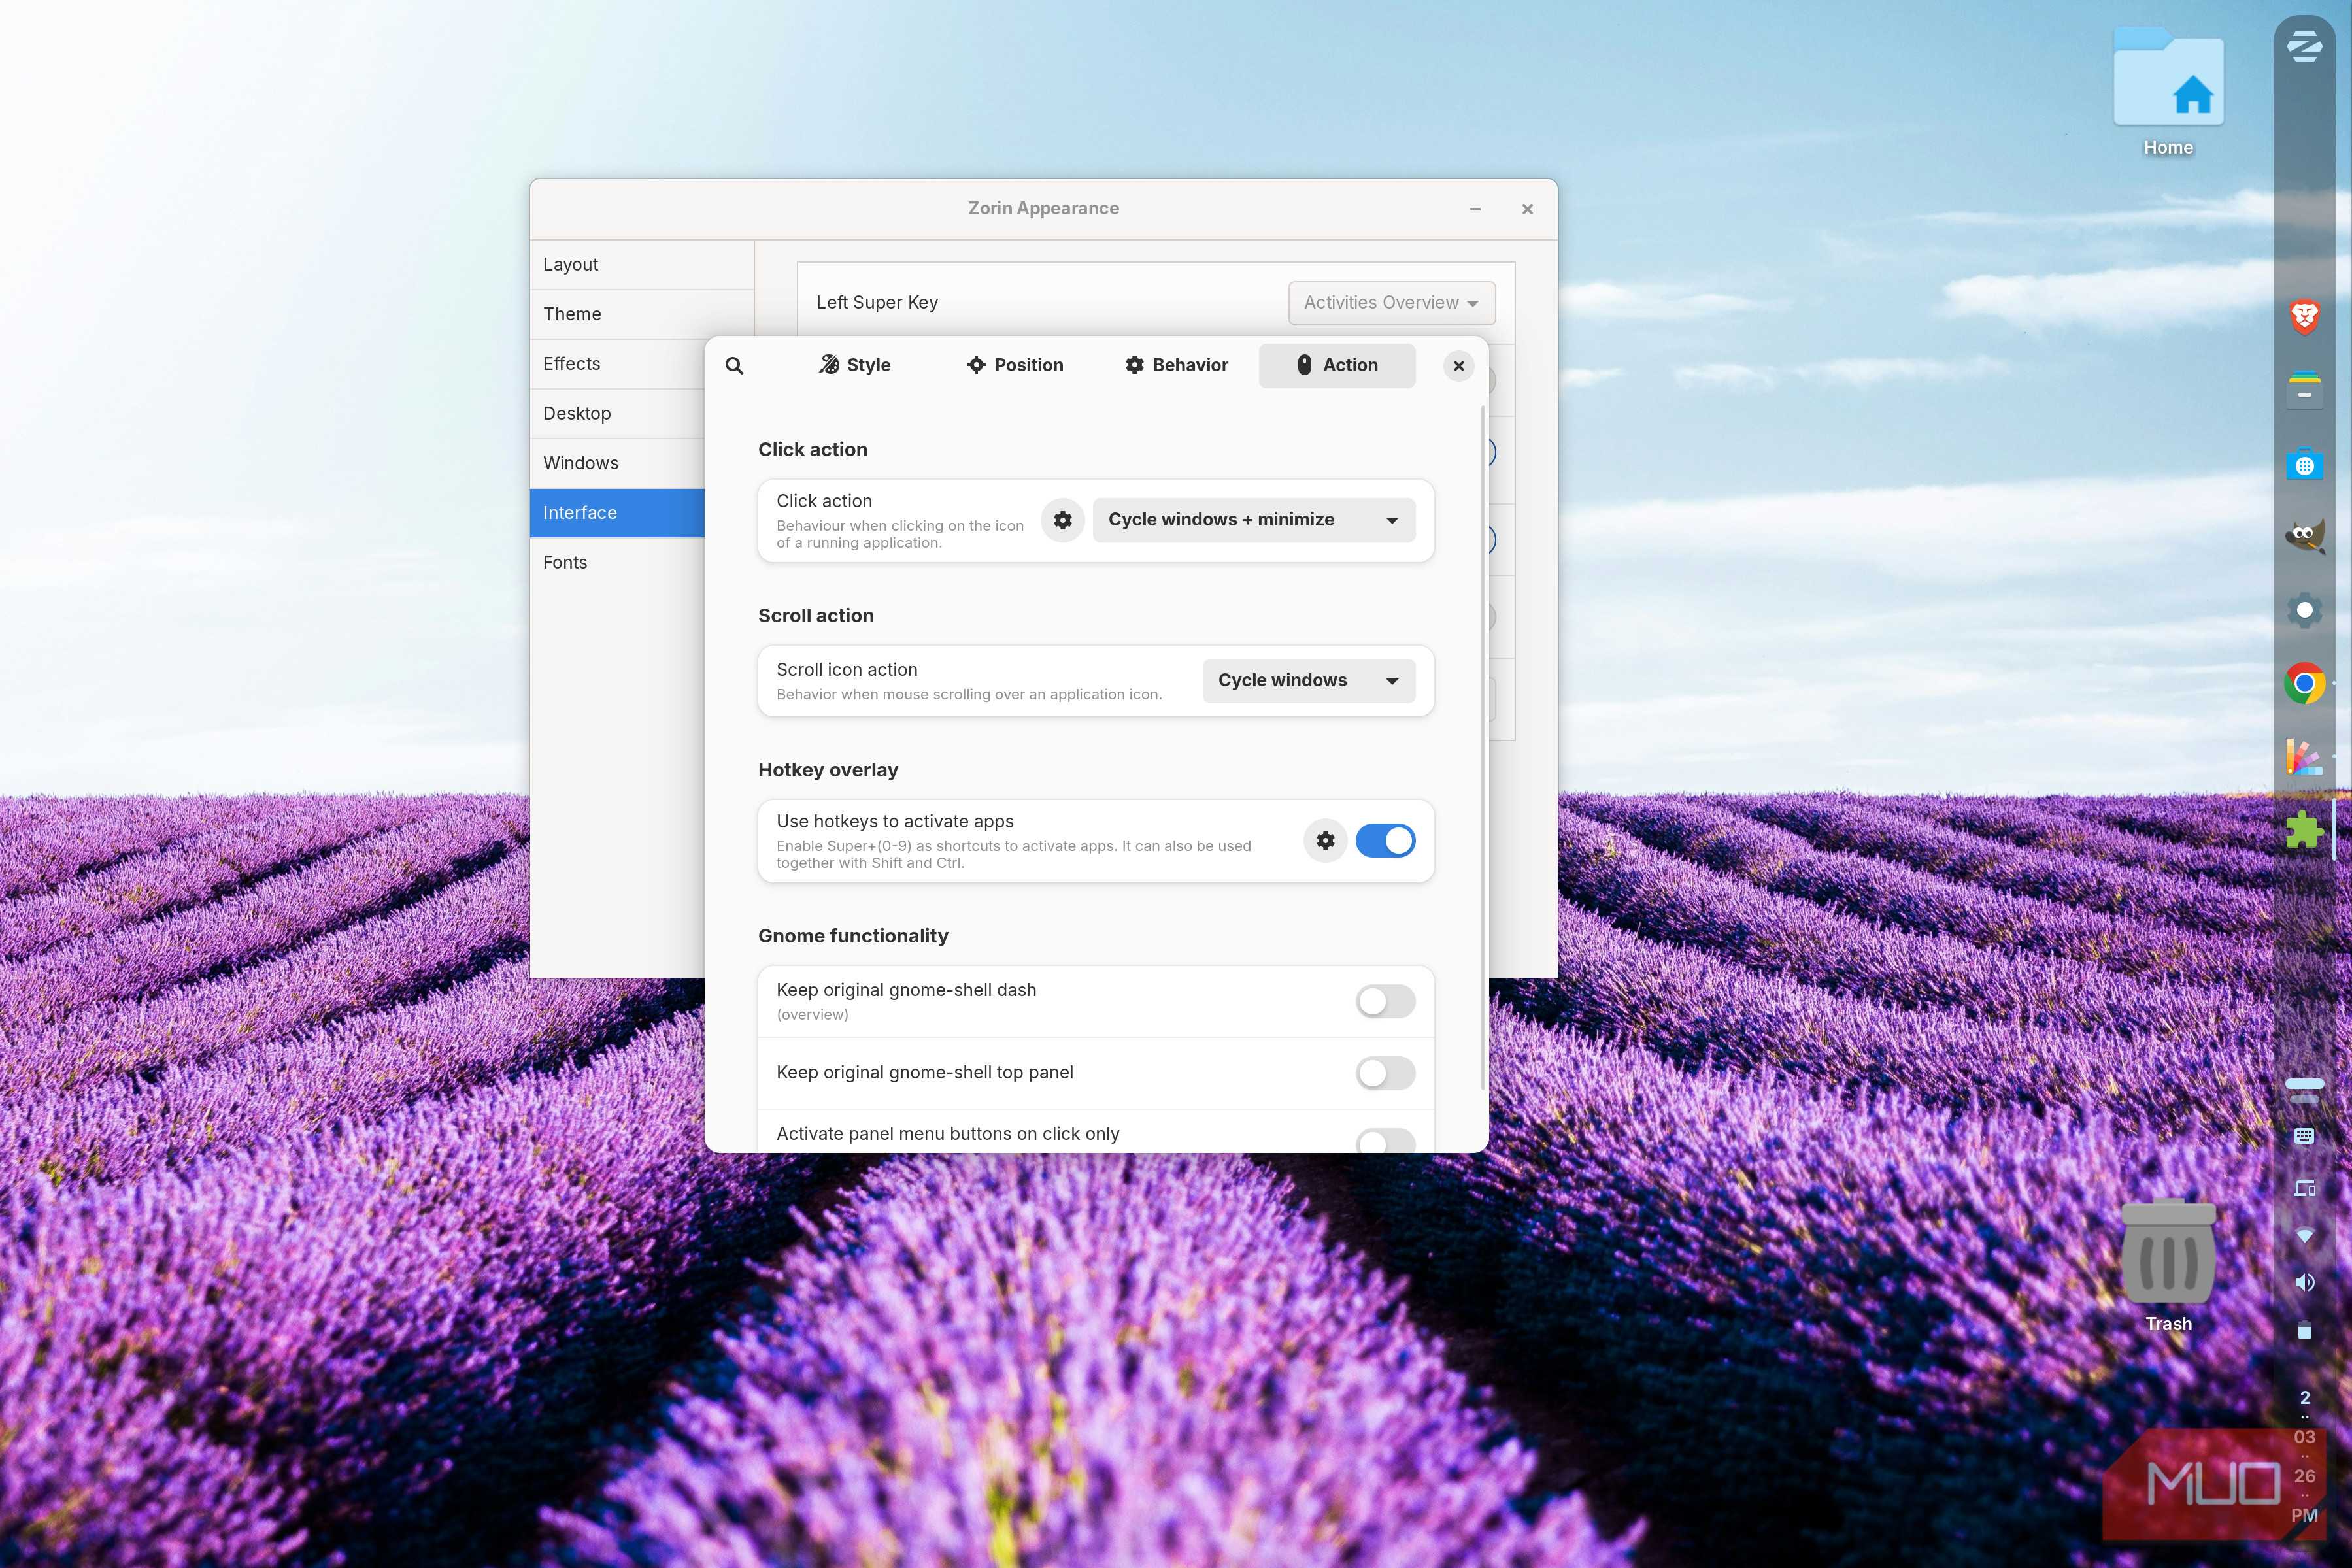This screenshot has width=2352, height=1568.
Task: Open the Home folder on the desktop
Action: [x=2168, y=92]
